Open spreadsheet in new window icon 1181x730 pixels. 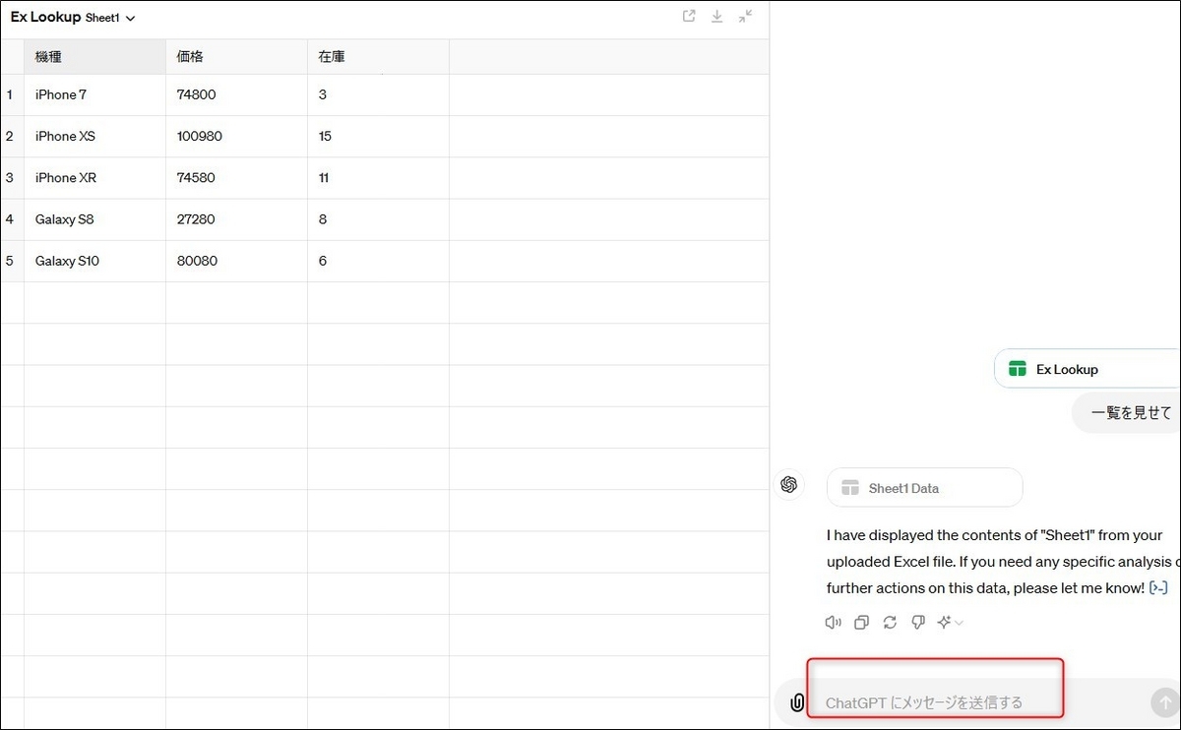(x=689, y=16)
